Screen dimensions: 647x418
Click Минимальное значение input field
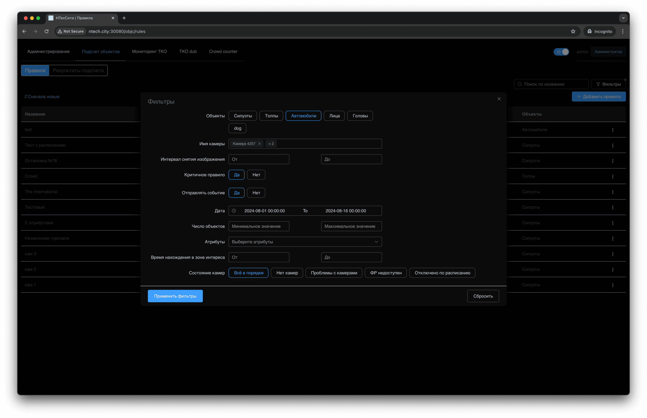click(x=259, y=226)
